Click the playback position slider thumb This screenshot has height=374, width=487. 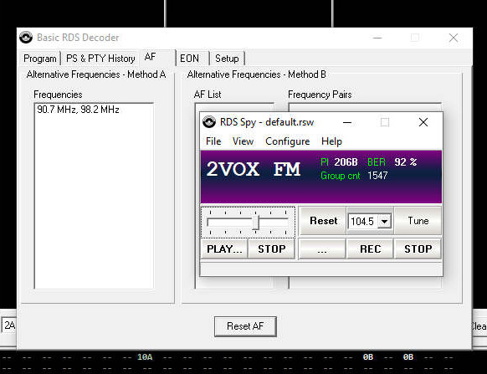255,223
